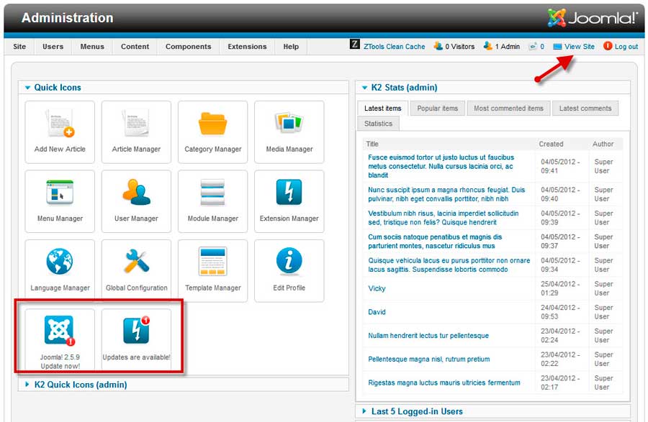This screenshot has width=648, height=422.
Task: Open the Module Manager icon
Action: click(213, 201)
